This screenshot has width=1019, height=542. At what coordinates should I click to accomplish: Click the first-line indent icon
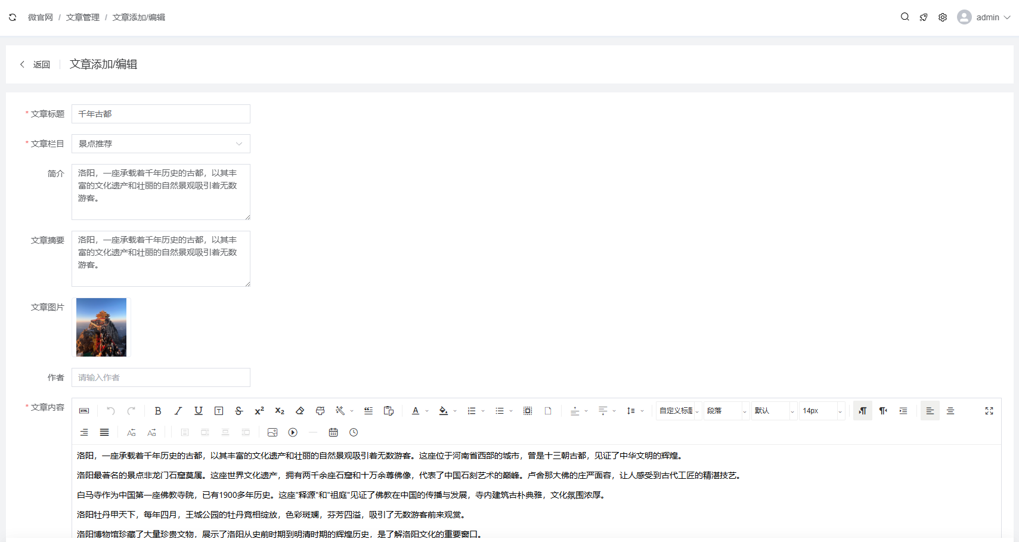pyautogui.click(x=903, y=411)
